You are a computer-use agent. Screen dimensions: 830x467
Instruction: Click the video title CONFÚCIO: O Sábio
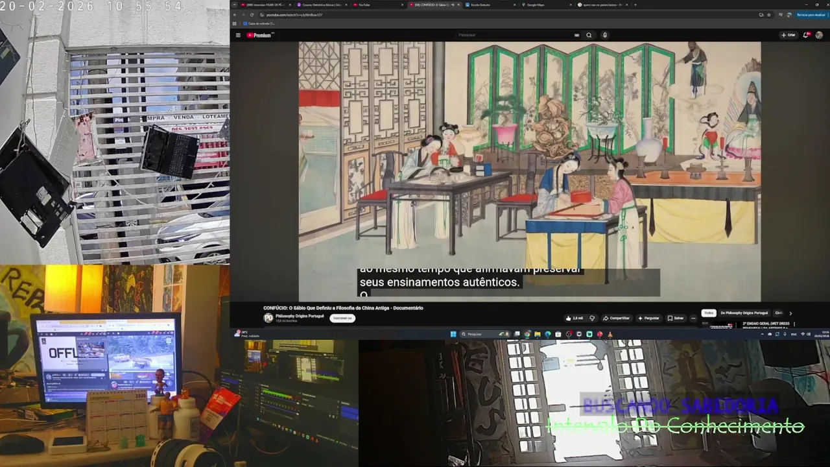pyautogui.click(x=343, y=308)
